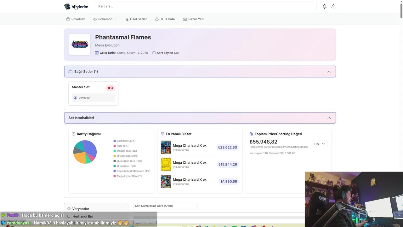
Task: Click the Özel Setler nav icon
Action: [127, 19]
